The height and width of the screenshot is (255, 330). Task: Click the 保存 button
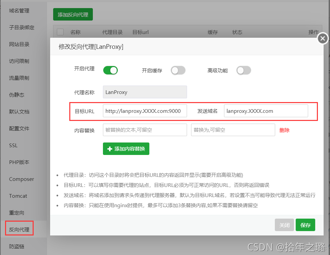tap(305, 225)
